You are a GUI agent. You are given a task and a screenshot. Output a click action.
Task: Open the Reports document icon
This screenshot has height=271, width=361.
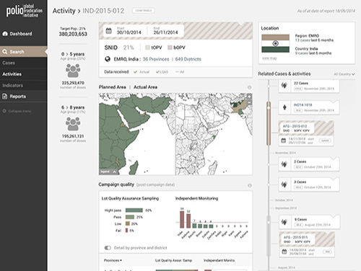pyautogui.click(x=5, y=97)
